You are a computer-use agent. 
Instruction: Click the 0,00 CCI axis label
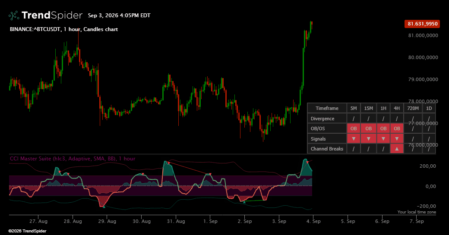431,186
